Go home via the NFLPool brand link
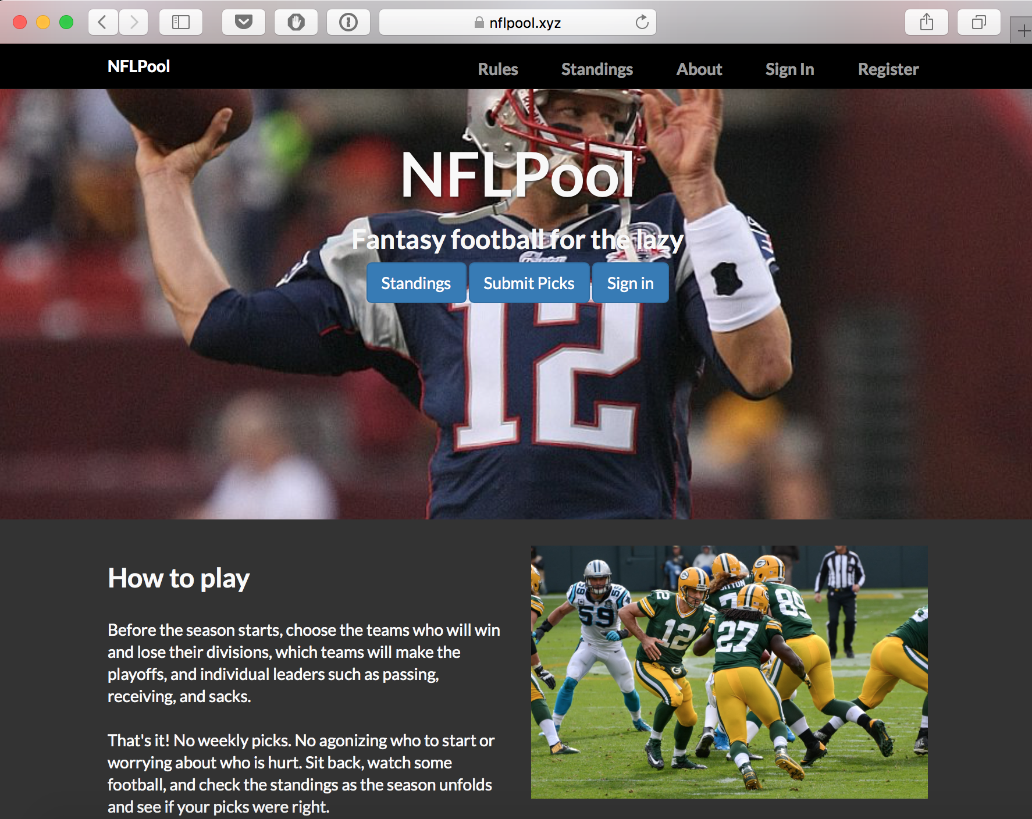Screen dimensions: 1032x819 [x=138, y=66]
